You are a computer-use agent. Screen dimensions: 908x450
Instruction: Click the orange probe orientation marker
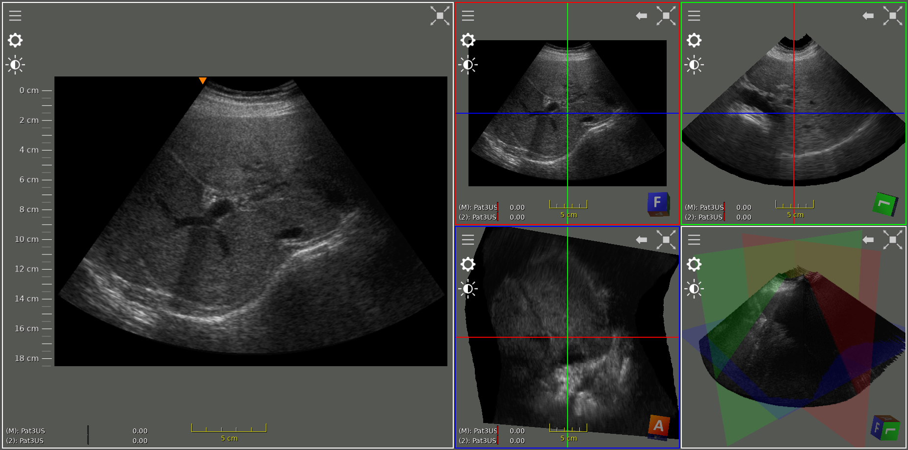coord(203,80)
